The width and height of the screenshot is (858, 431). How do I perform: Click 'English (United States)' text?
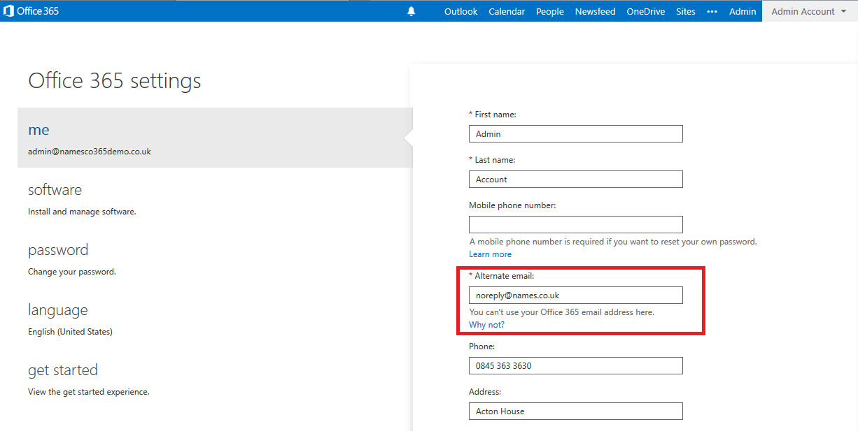(70, 332)
